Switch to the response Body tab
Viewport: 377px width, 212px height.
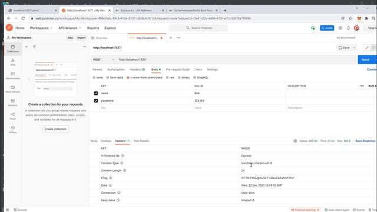click(94, 141)
